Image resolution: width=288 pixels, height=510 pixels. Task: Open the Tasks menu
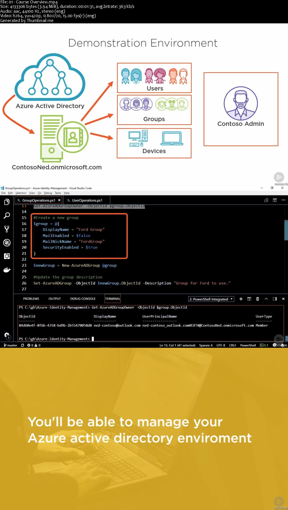pyautogui.click(x=58, y=193)
